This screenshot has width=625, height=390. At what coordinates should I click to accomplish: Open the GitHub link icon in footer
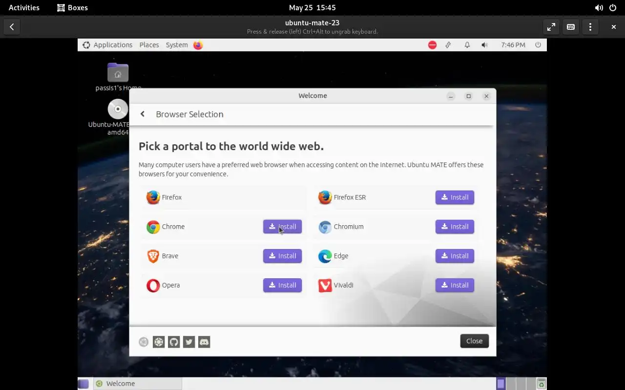pos(174,342)
